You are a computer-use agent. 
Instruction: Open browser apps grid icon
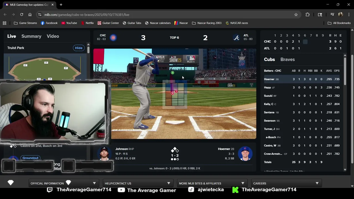pos(4,23)
